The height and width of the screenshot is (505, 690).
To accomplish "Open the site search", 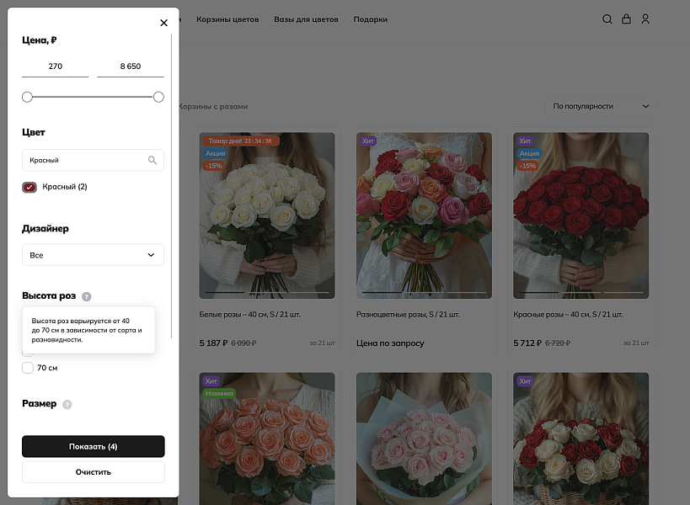I will pos(607,19).
